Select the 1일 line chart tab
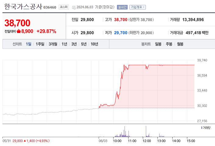This screenshot has height=146, width=215. click(29, 44)
